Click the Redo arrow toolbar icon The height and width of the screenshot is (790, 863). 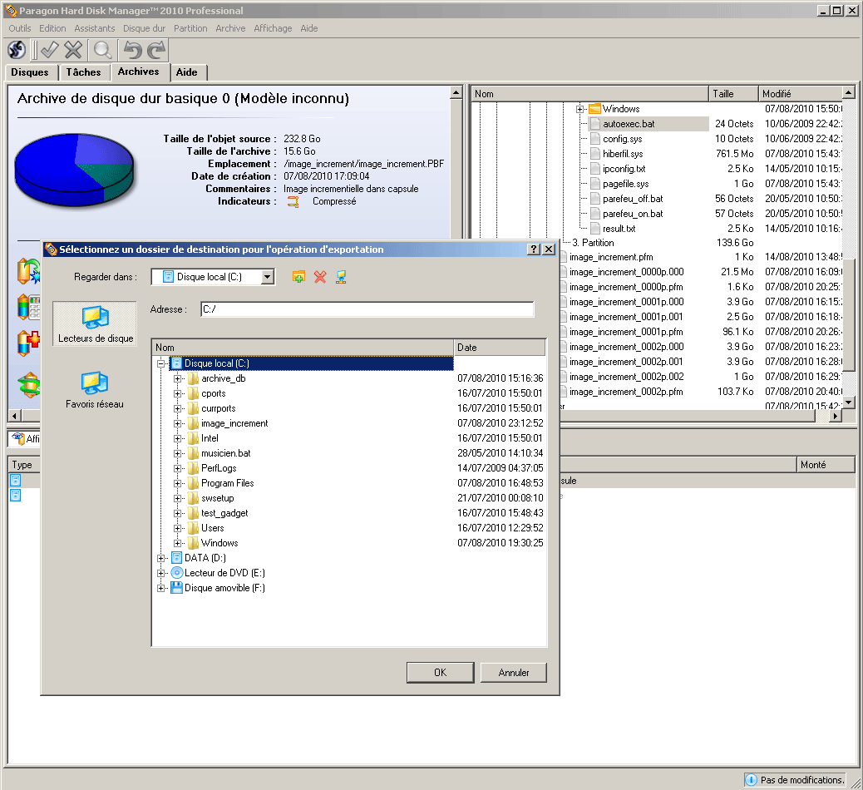[156, 50]
